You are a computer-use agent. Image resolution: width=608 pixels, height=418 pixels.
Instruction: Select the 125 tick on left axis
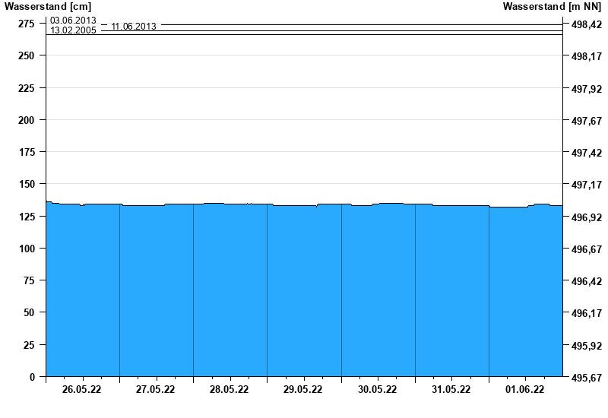click(x=25, y=217)
